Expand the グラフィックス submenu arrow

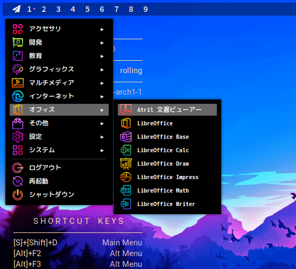point(102,70)
